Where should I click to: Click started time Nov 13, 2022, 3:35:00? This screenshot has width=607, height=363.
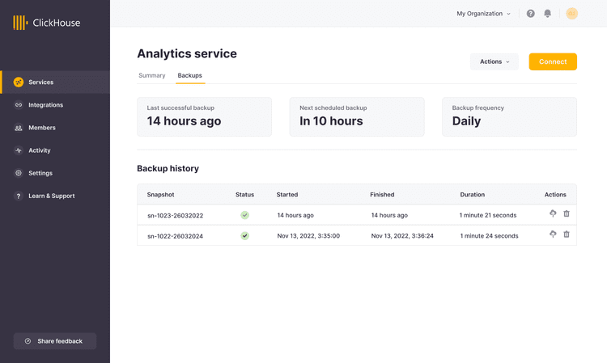coord(308,236)
